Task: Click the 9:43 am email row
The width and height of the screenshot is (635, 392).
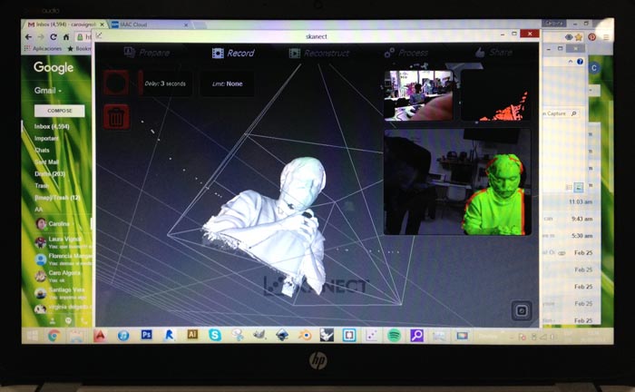Action: pos(571,219)
